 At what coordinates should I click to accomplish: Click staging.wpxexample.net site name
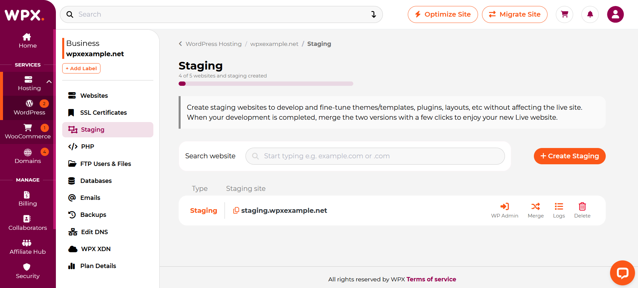click(284, 211)
